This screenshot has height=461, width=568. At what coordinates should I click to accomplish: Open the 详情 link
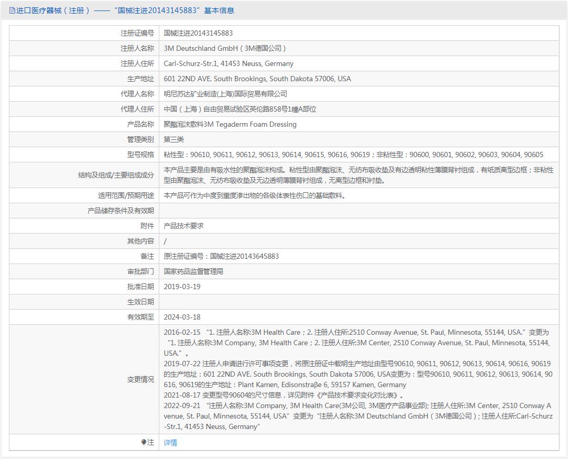[170, 443]
